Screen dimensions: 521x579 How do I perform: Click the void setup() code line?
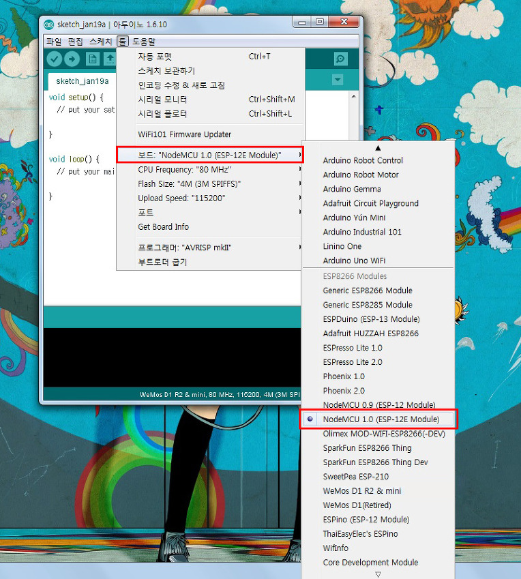[76, 98]
